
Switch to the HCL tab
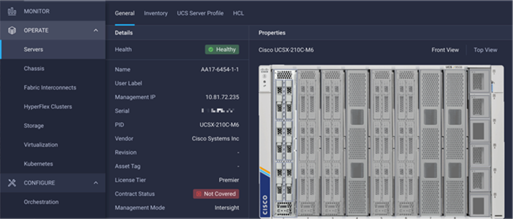238,13
